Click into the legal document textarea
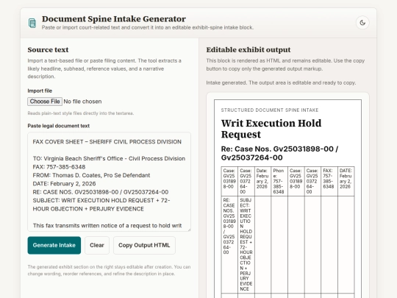This screenshot has height=298, width=397. (109, 182)
